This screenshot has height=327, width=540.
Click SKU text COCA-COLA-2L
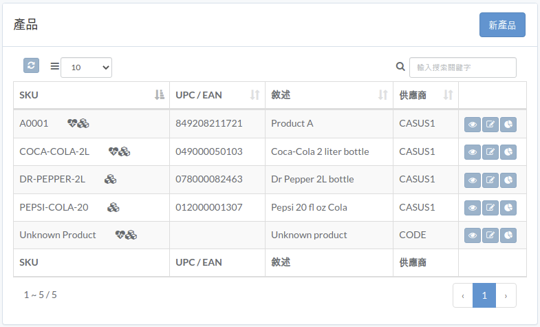point(54,151)
